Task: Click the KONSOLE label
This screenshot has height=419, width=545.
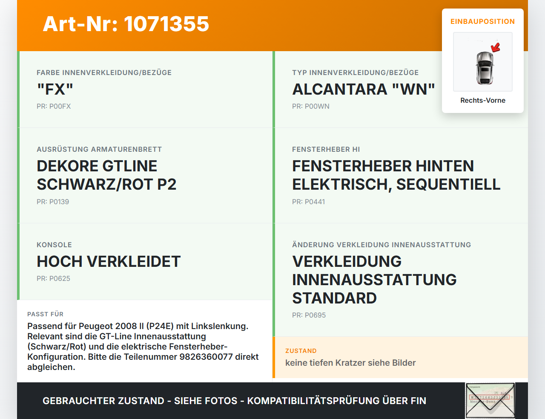Action: click(x=54, y=245)
